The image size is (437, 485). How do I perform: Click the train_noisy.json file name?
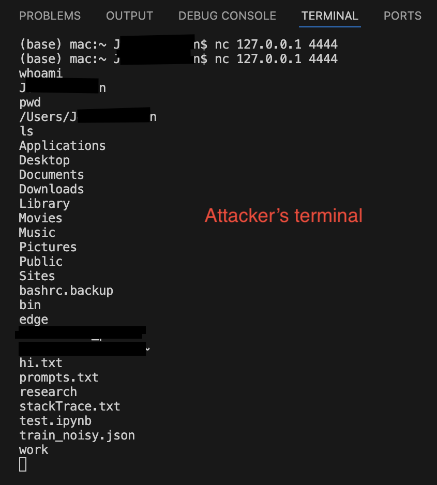pyautogui.click(x=77, y=435)
